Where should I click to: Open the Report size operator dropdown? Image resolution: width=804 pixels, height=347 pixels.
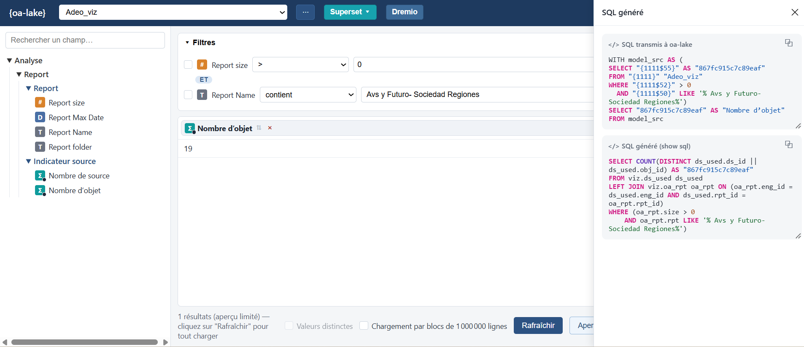[300, 65]
